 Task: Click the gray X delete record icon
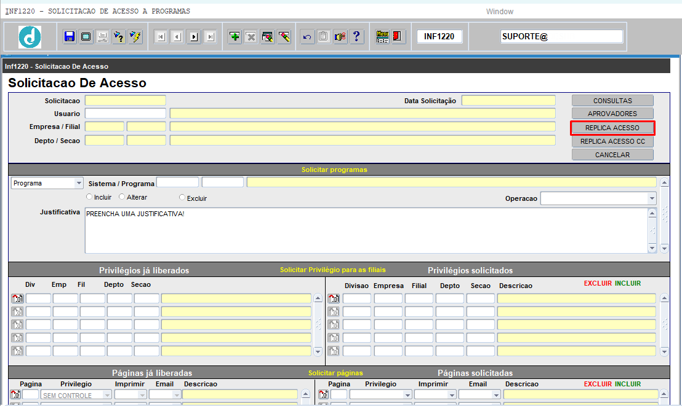point(251,36)
